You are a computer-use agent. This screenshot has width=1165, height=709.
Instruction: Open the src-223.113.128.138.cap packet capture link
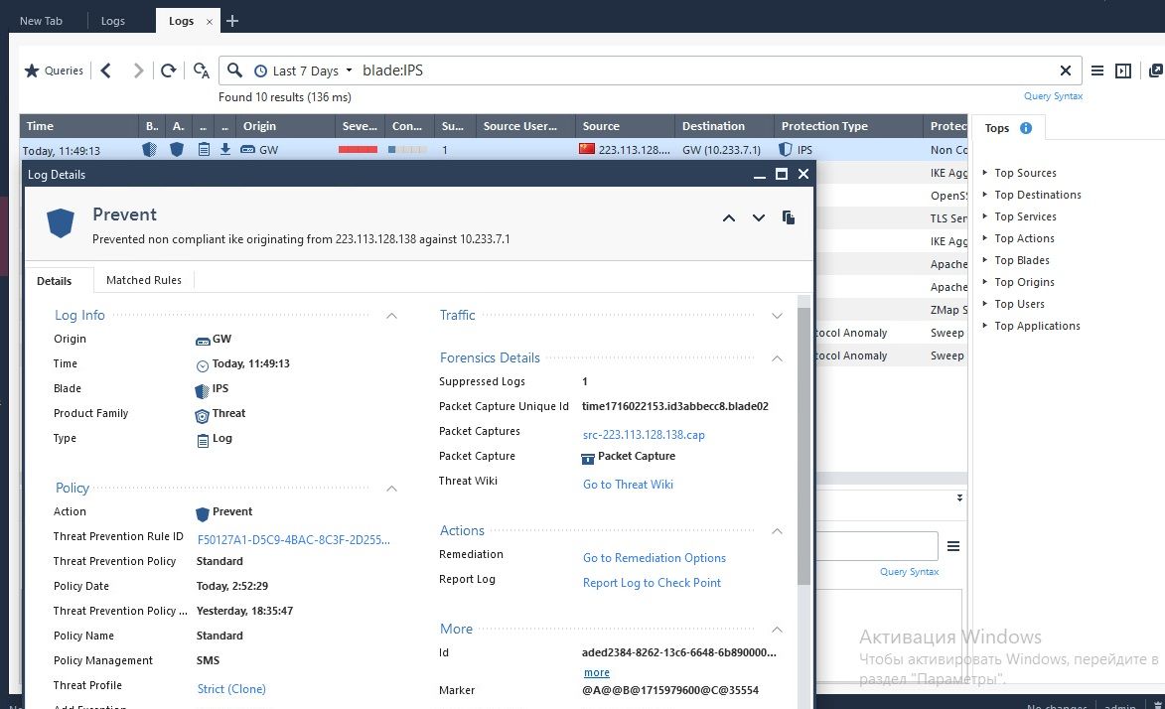pyautogui.click(x=644, y=435)
